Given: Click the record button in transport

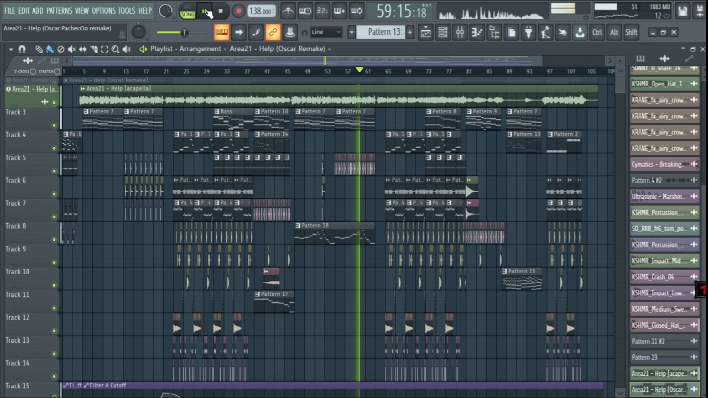Looking at the screenshot, I should [x=238, y=11].
